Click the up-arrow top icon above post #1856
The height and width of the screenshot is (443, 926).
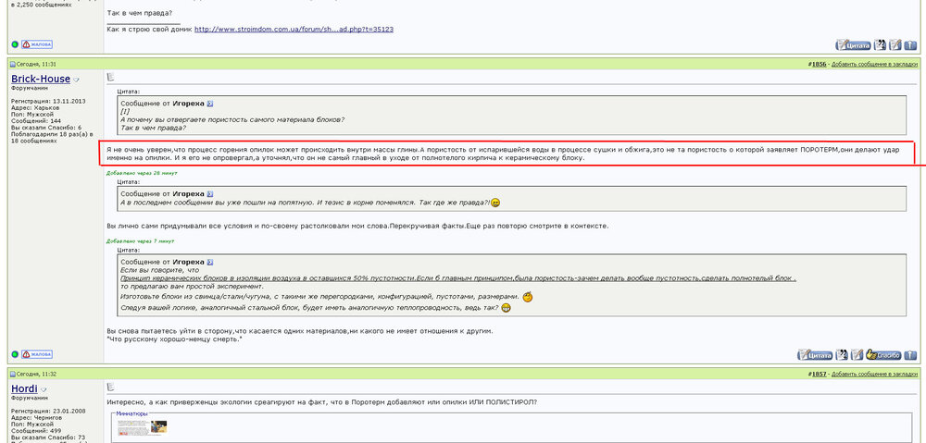(910, 44)
